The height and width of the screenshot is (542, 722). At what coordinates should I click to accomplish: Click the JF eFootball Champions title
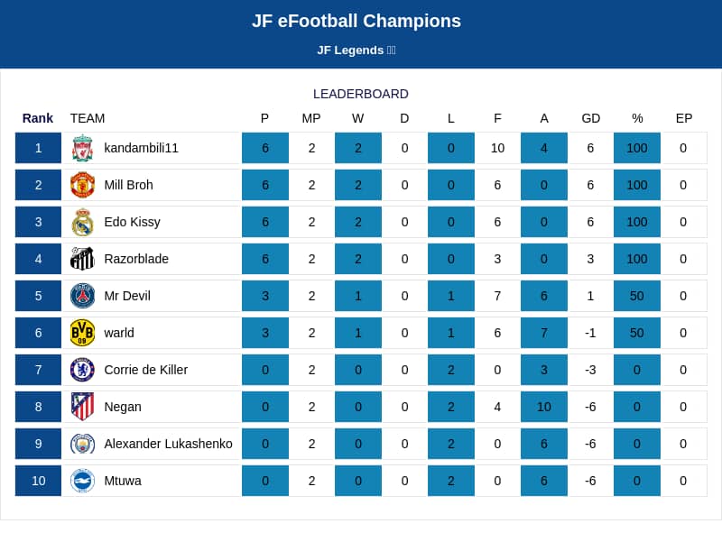point(356,21)
